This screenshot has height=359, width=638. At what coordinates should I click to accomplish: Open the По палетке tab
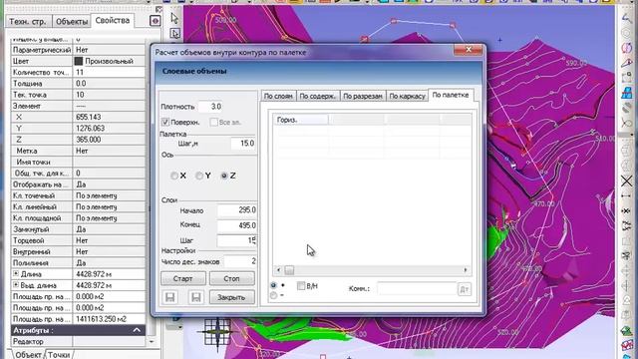coord(451,95)
